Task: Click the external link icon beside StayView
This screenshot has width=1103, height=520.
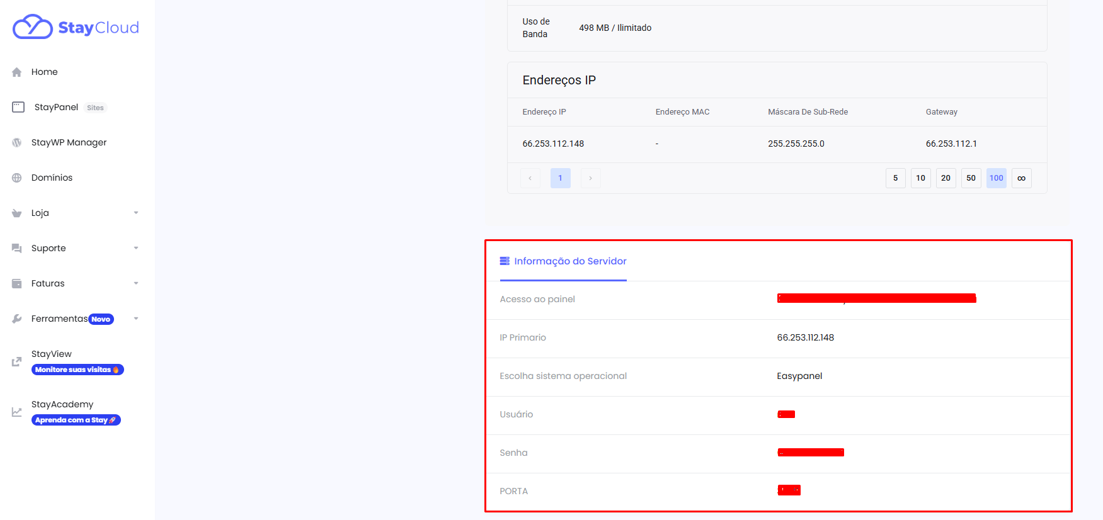Action: pos(17,362)
